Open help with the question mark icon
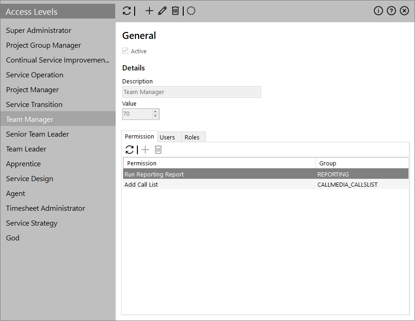This screenshot has height=321, width=415. (391, 11)
